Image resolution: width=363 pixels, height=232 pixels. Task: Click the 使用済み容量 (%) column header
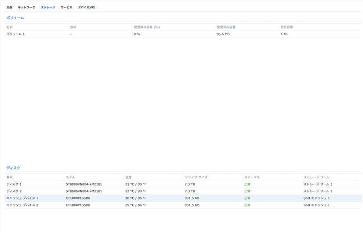coord(147,27)
